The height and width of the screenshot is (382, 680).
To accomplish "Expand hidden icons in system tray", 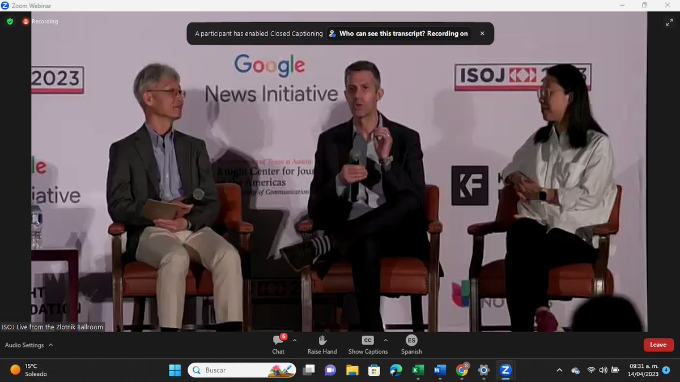I will point(559,370).
